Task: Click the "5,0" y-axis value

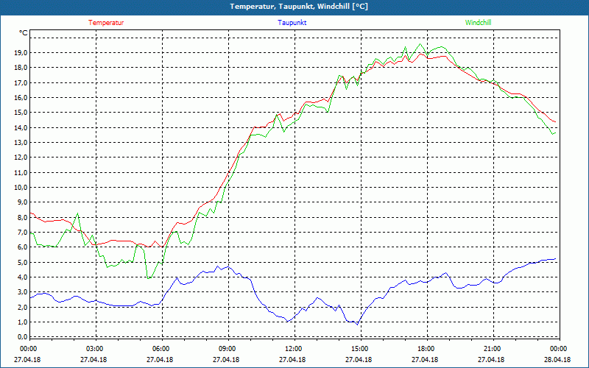Action: tap(22, 262)
